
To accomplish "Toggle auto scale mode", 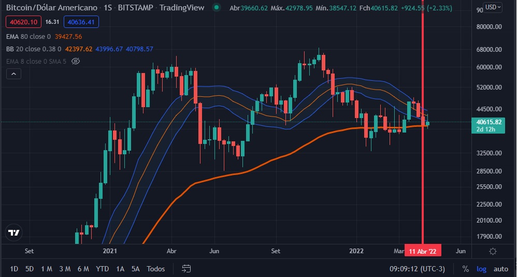I will coord(500,269).
